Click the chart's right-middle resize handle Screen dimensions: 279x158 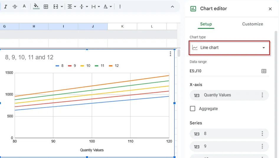point(174,103)
